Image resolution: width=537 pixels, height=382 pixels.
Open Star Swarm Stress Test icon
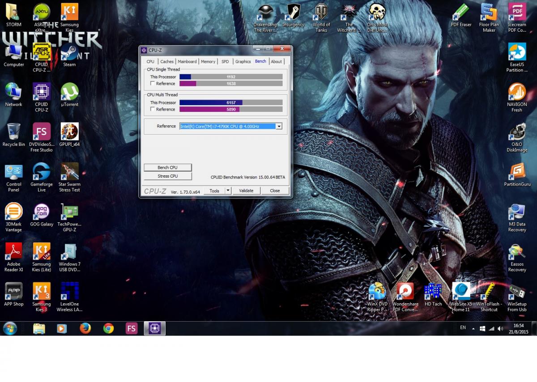(x=69, y=178)
